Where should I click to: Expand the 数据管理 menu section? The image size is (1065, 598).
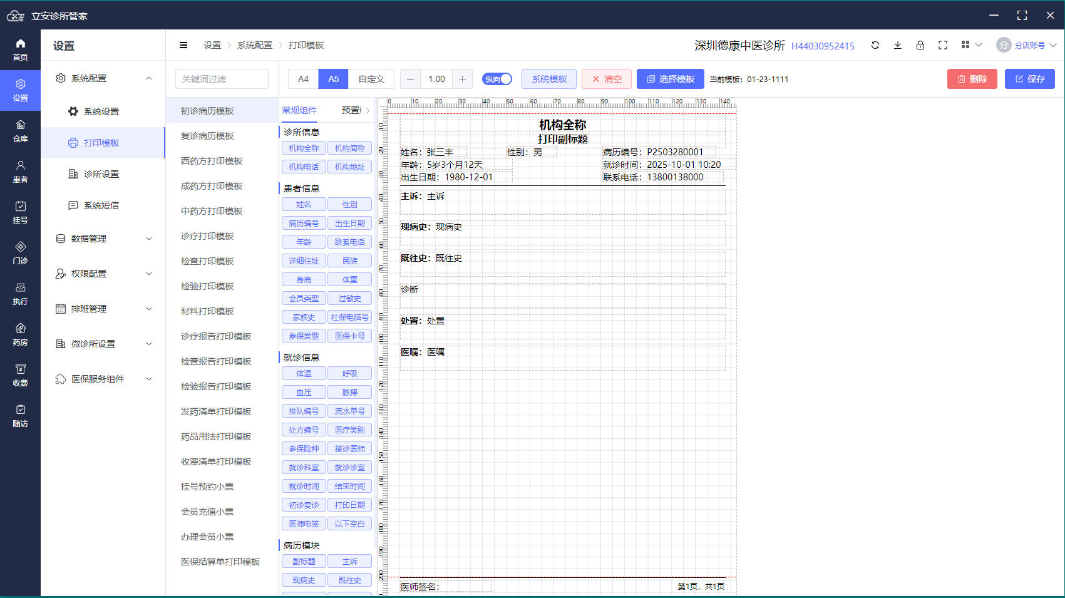coord(103,239)
